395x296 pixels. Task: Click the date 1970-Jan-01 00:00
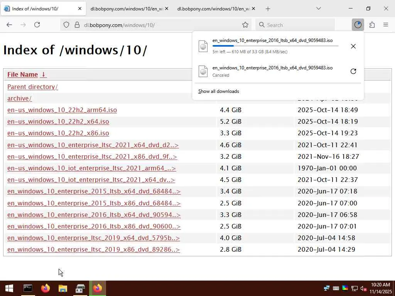327,168
